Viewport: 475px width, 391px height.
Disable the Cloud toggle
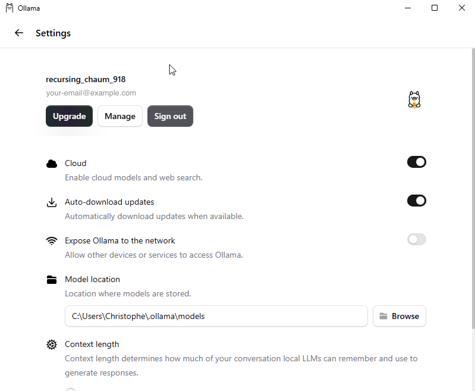click(416, 162)
